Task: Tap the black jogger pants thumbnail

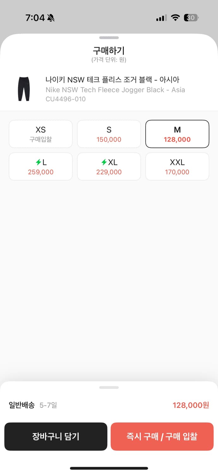Action: (x=24, y=89)
